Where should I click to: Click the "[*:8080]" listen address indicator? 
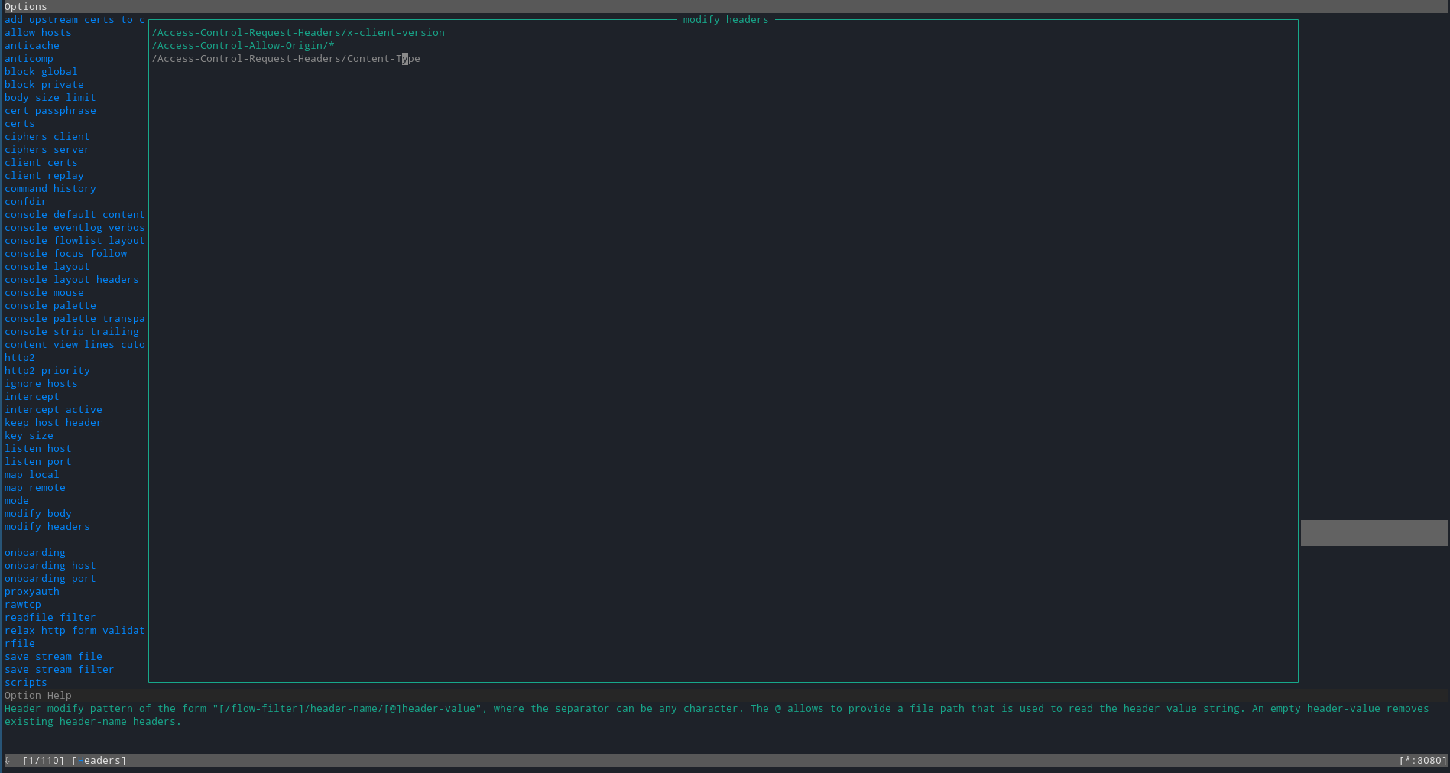click(x=1422, y=760)
